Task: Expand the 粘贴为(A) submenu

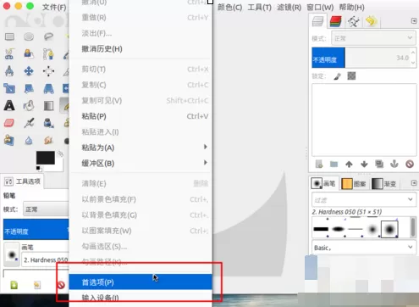Action: [141, 148]
